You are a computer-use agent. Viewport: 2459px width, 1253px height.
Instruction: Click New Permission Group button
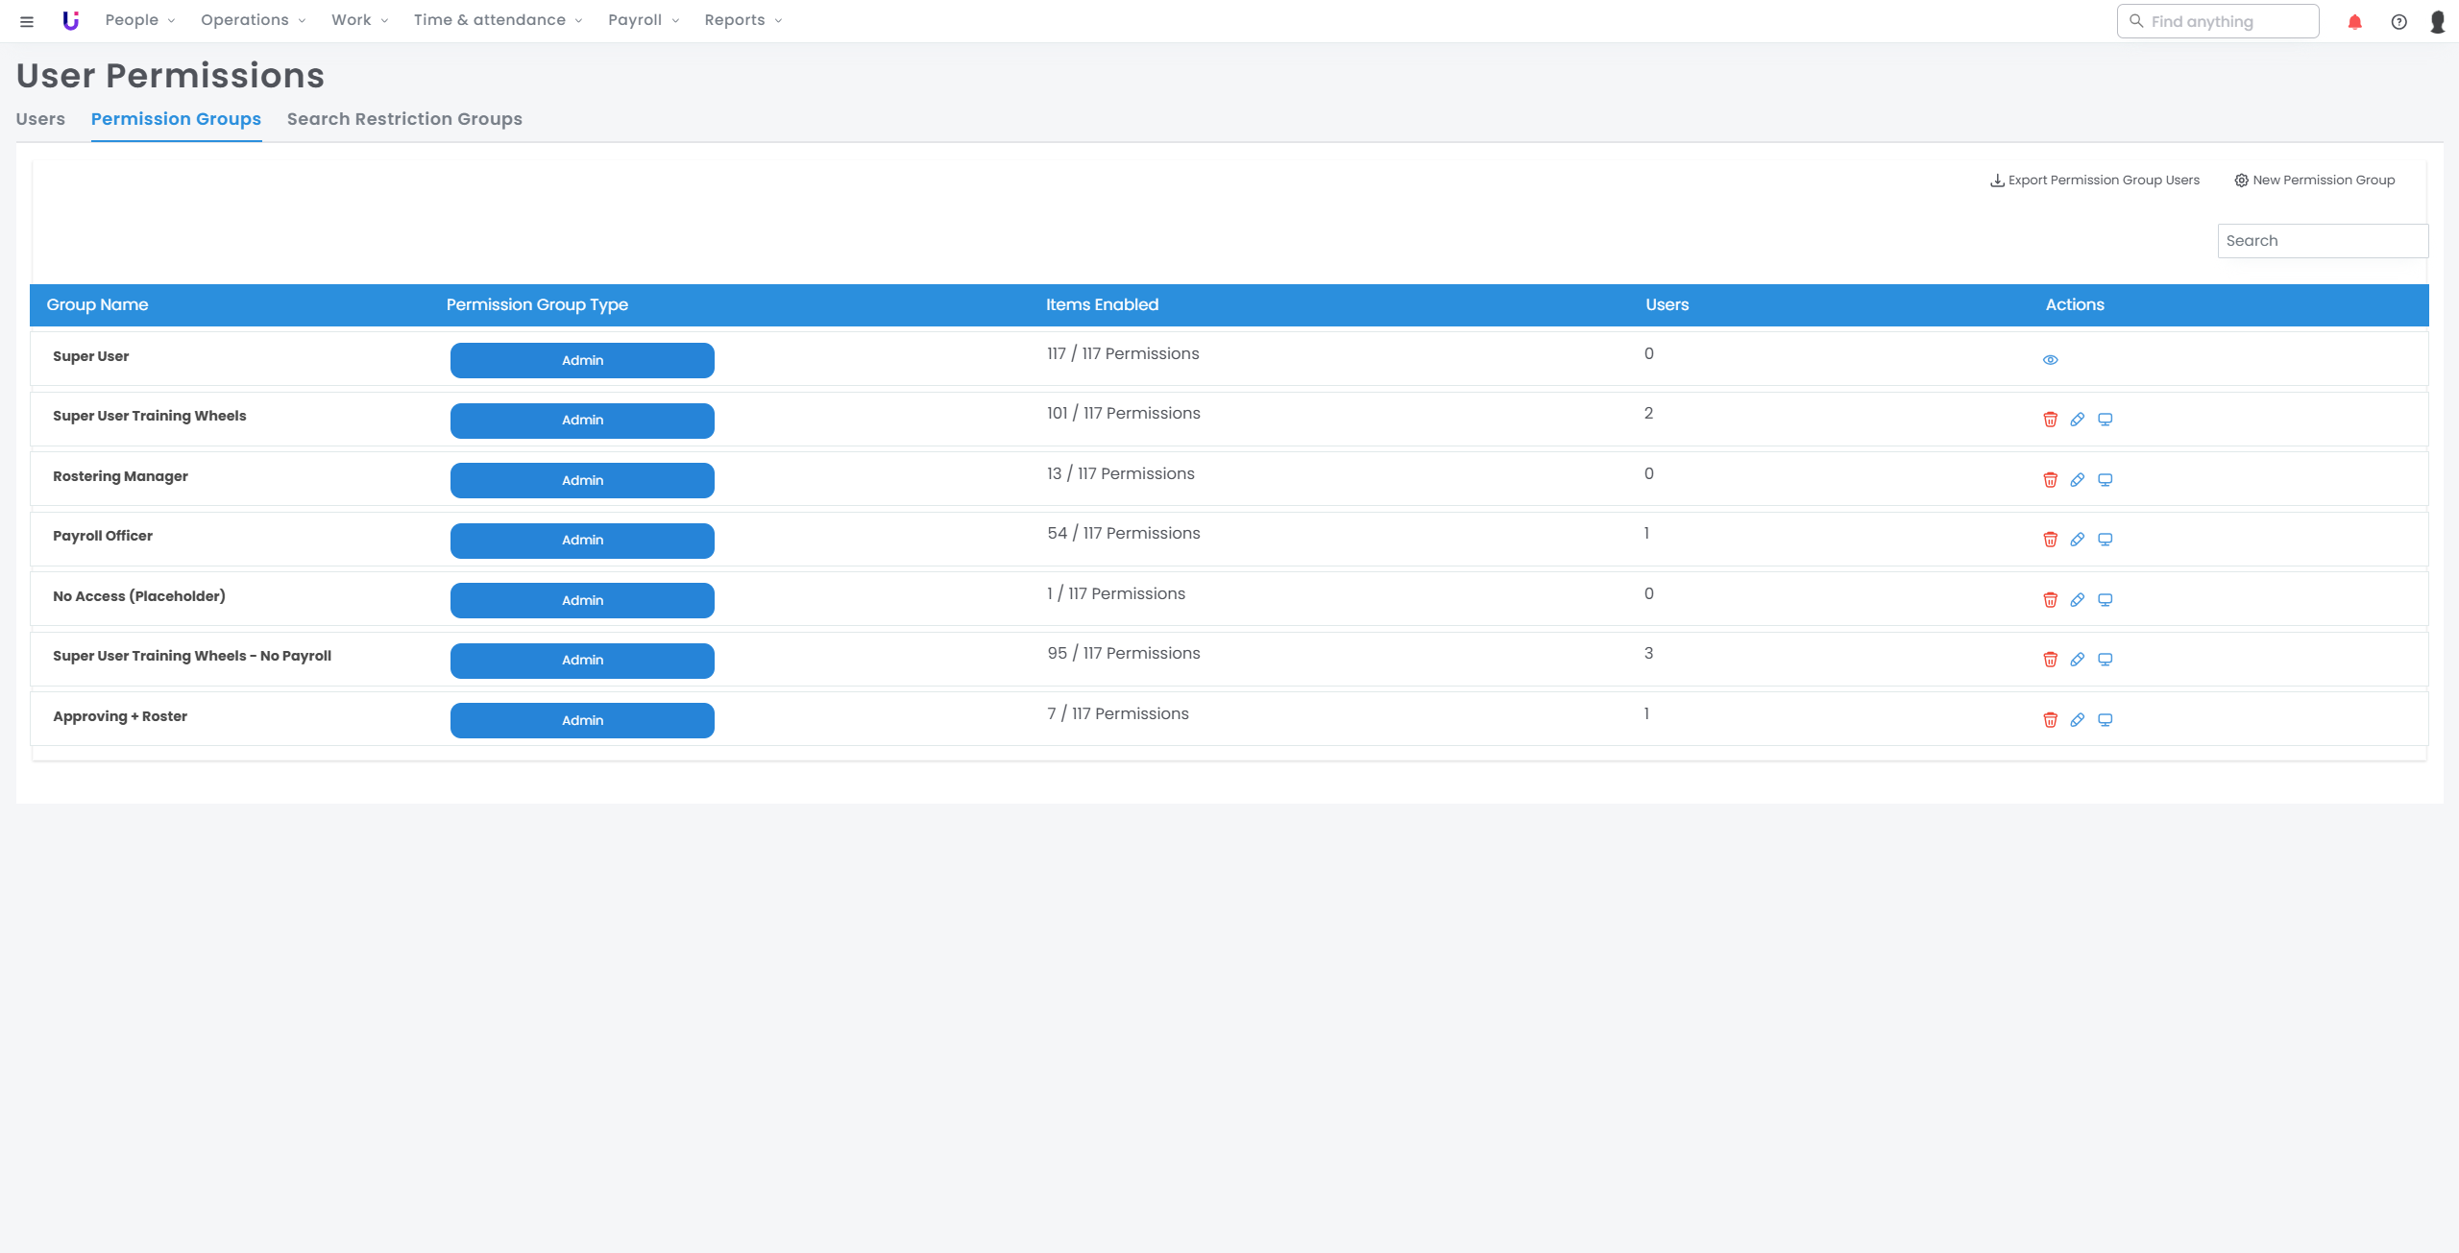2314,181
